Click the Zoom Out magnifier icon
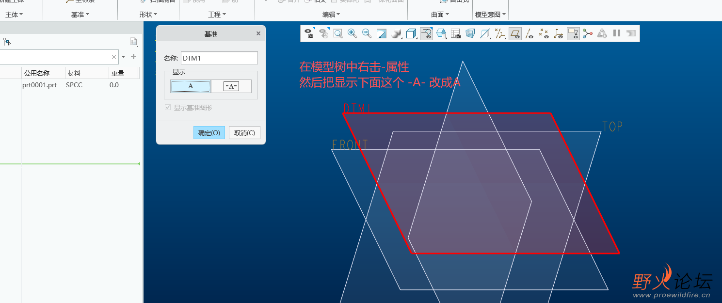The height and width of the screenshot is (303, 722). click(x=367, y=33)
